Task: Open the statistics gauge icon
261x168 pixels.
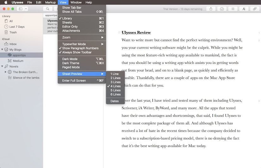Action: (x=222, y=9)
